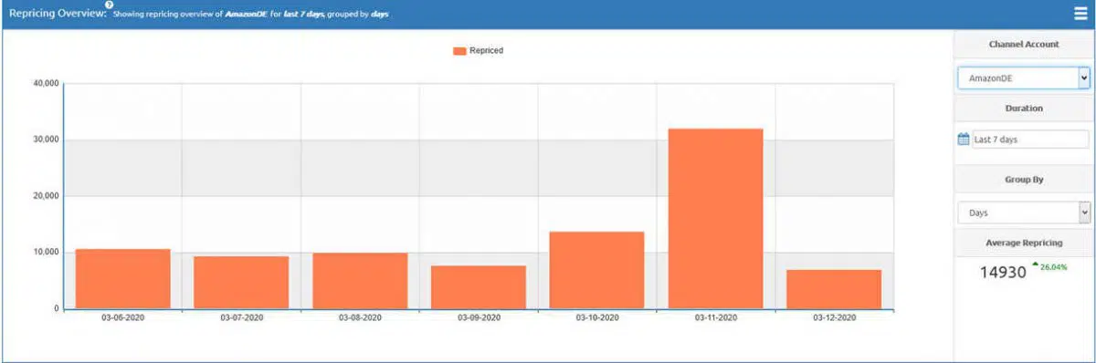Click the 03-08-2020 bar

[360, 280]
